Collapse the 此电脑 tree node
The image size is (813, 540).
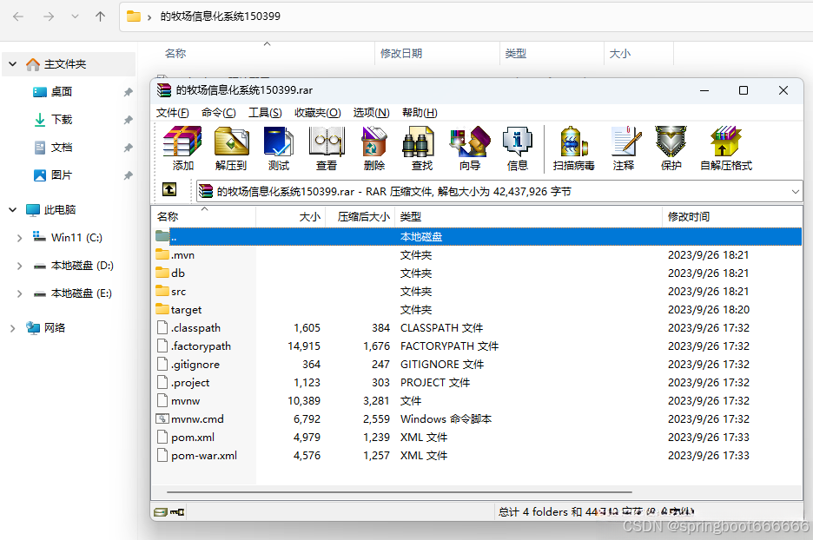(13, 210)
